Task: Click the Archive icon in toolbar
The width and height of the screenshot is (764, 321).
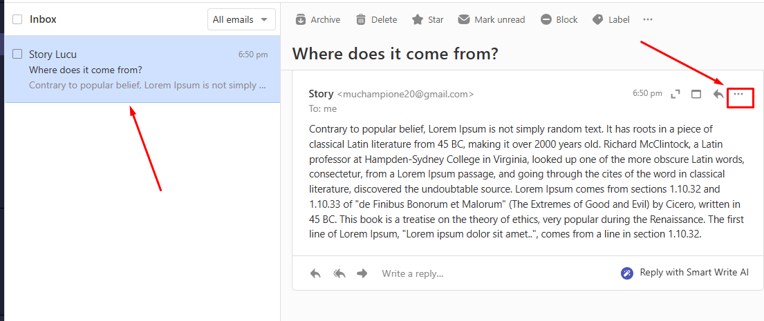Action: pyautogui.click(x=301, y=19)
